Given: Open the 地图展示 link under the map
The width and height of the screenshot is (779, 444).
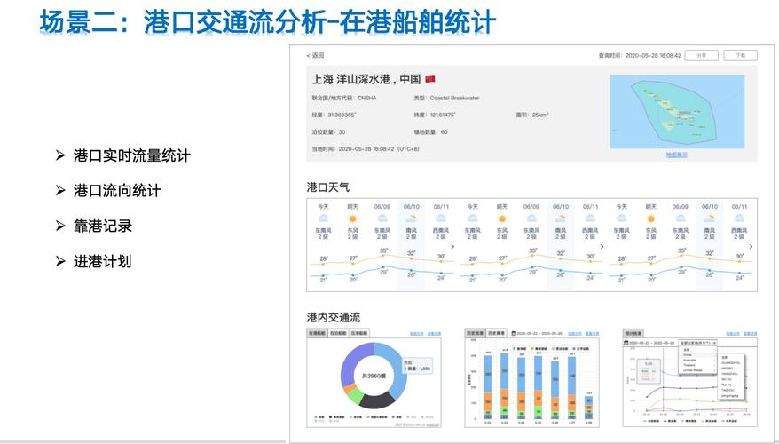Looking at the screenshot, I should click(677, 155).
